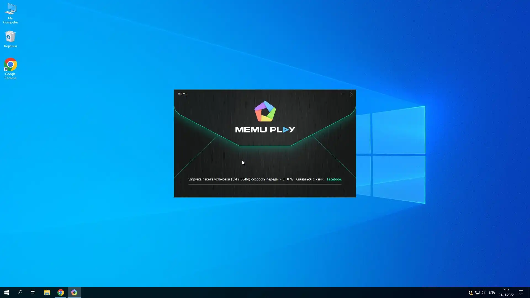
Task: Close the MEmu installer window
Action: click(x=351, y=94)
